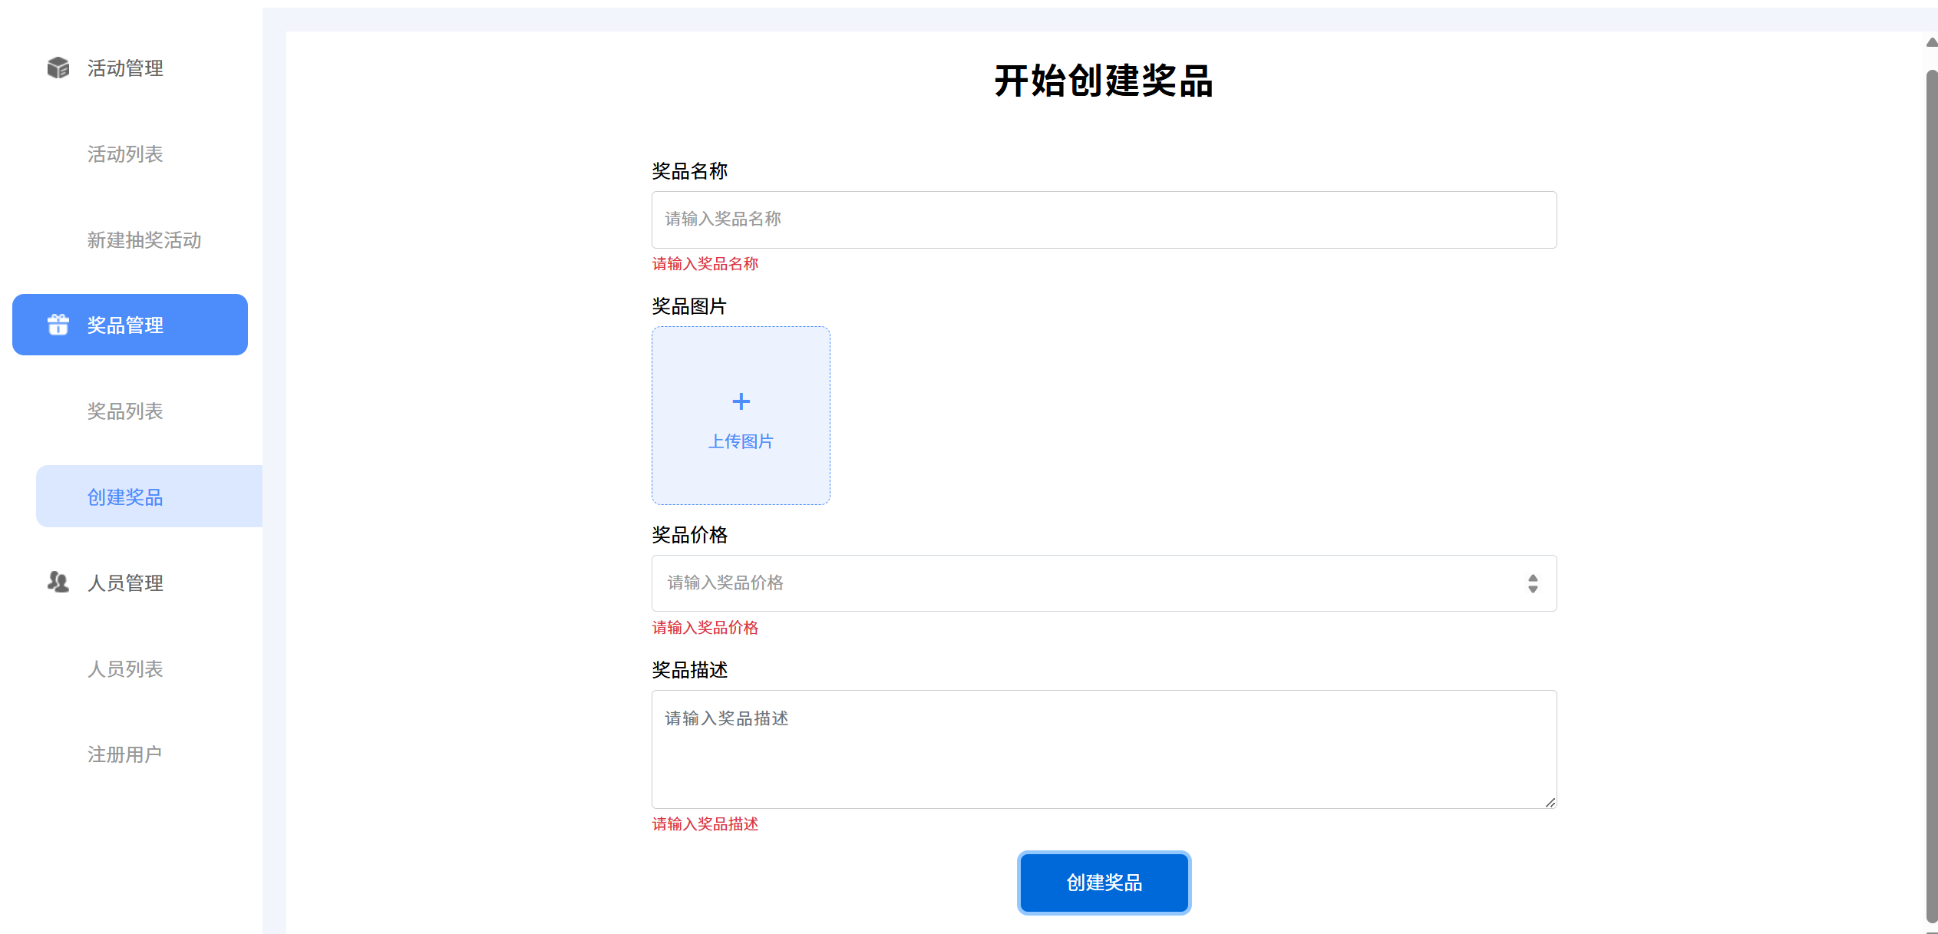
Task: Click the 上传图片 upload label
Action: pos(741,441)
